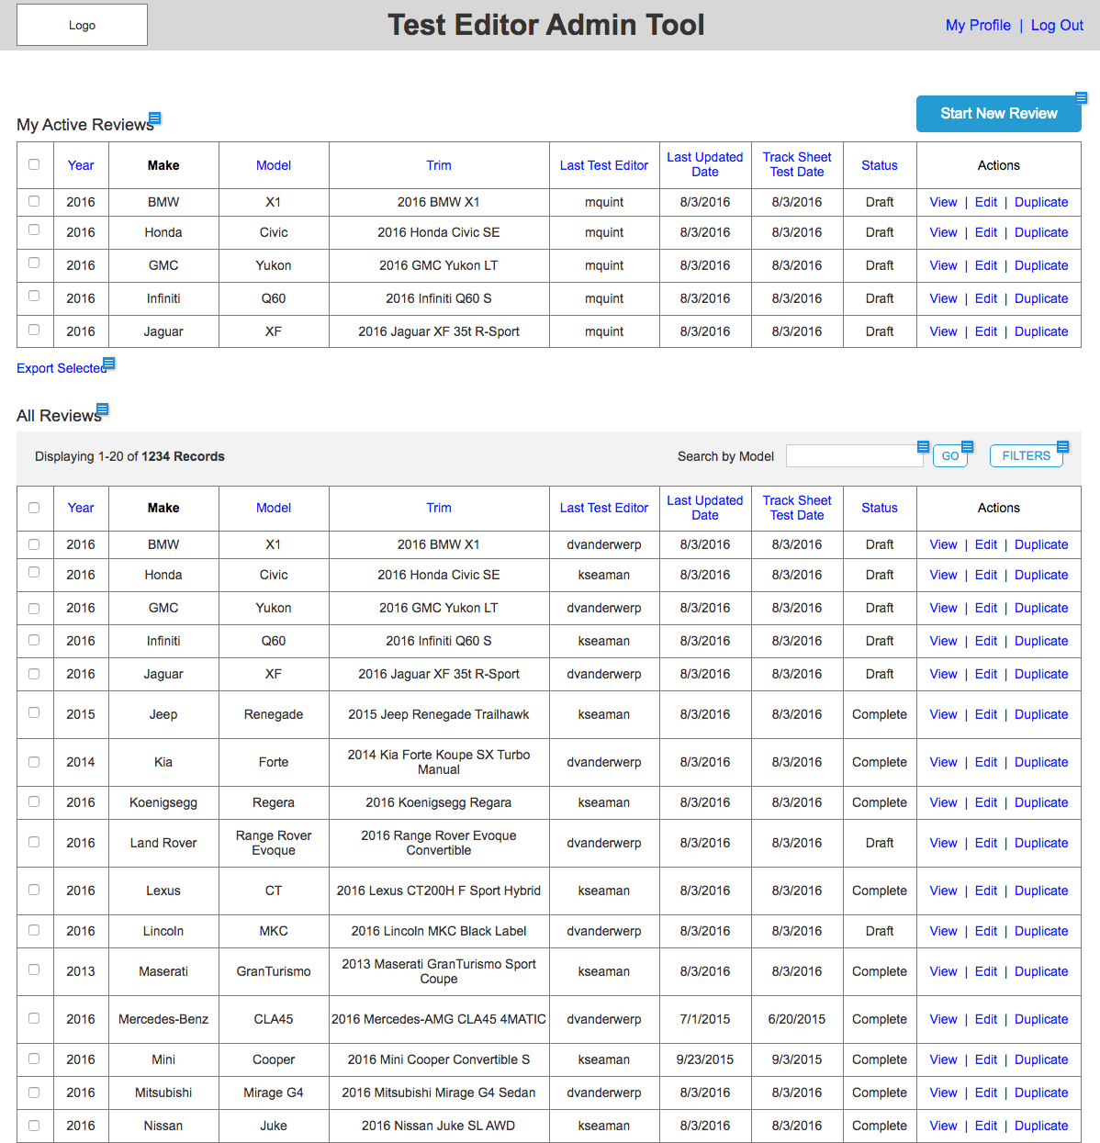The width and height of the screenshot is (1100, 1143).
Task: Check the Jaguar XF row in My Active Reviews
Action: coord(34,329)
